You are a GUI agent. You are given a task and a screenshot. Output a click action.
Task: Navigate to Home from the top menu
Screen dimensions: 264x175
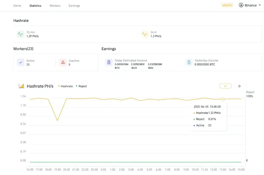point(17,6)
